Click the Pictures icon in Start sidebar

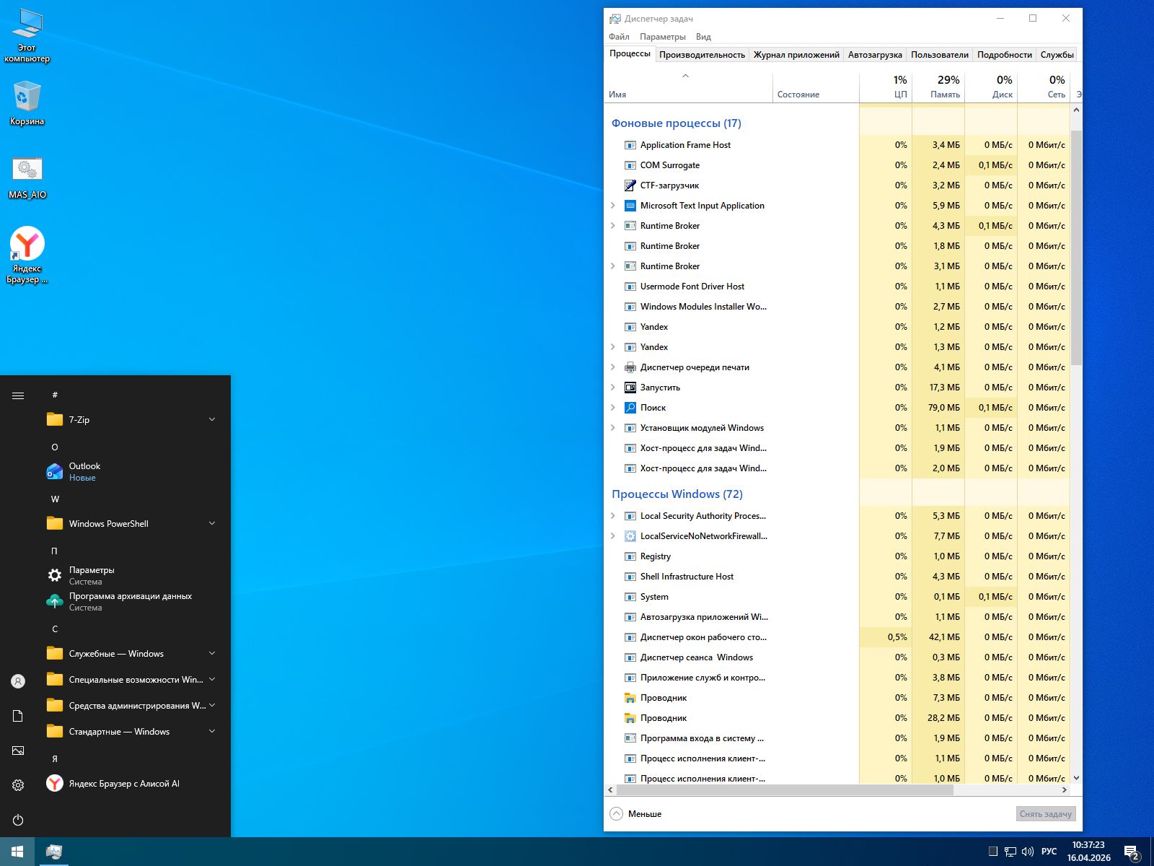coord(18,751)
